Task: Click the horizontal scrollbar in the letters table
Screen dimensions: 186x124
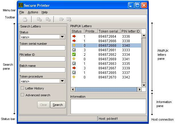Action: point(106,89)
